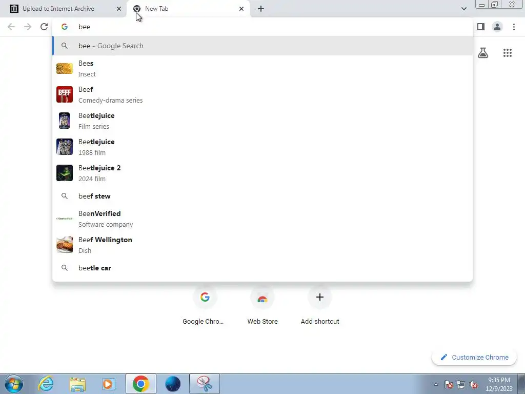Click the address bar containing bee
Viewport: 525px width, 394px height.
point(262,27)
